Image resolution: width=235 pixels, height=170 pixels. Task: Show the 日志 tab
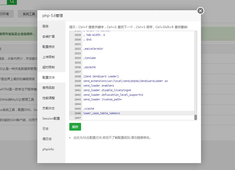46,129
